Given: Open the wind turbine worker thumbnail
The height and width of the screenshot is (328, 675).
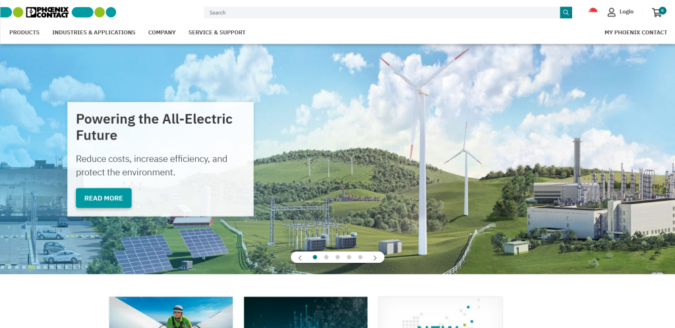Looking at the screenshot, I should pyautogui.click(x=171, y=312).
